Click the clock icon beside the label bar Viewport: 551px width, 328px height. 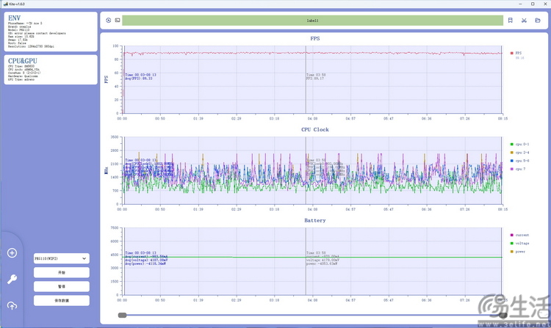pos(109,21)
